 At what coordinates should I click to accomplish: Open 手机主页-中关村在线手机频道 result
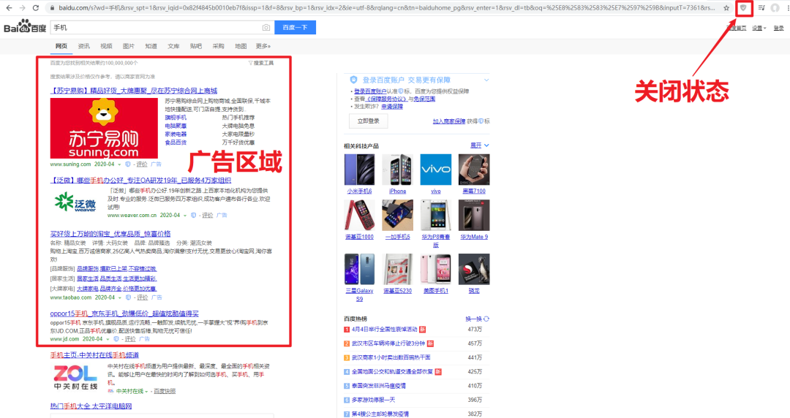coord(94,355)
